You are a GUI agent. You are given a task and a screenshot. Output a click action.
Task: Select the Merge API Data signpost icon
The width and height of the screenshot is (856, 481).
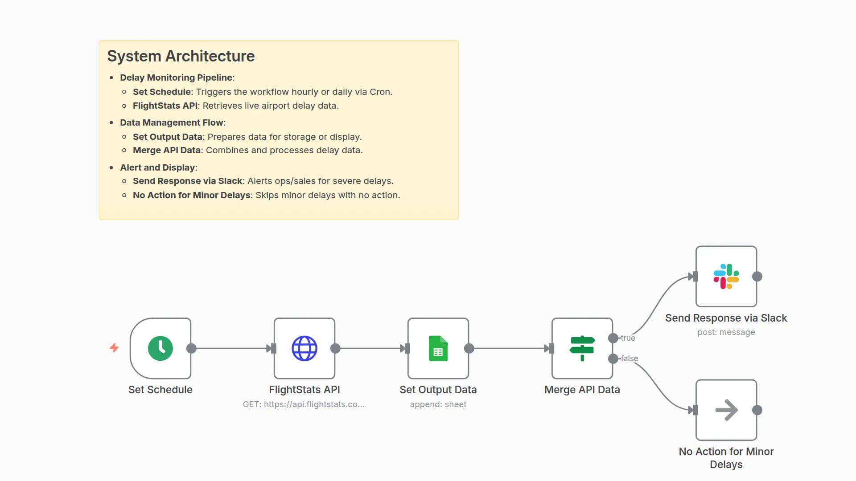[x=582, y=348]
